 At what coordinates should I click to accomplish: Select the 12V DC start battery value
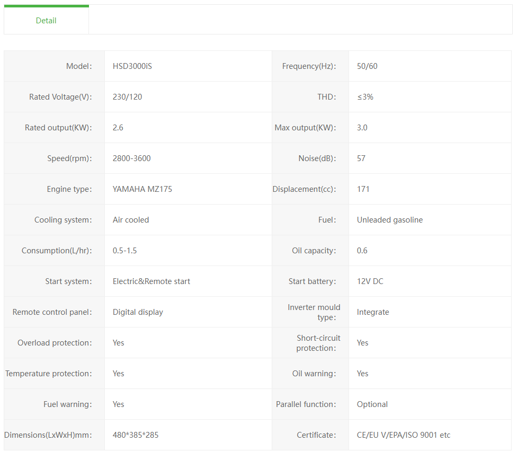pos(370,281)
